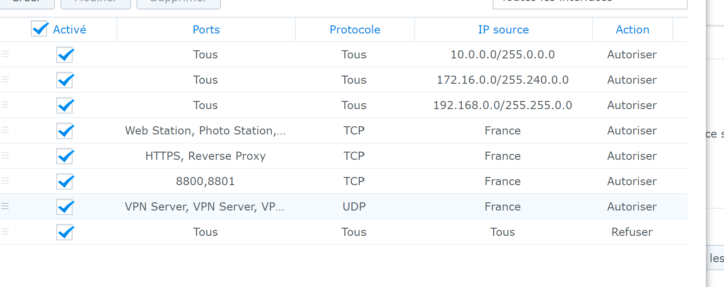Open the interfaces dropdown above the table

click(x=590, y=3)
